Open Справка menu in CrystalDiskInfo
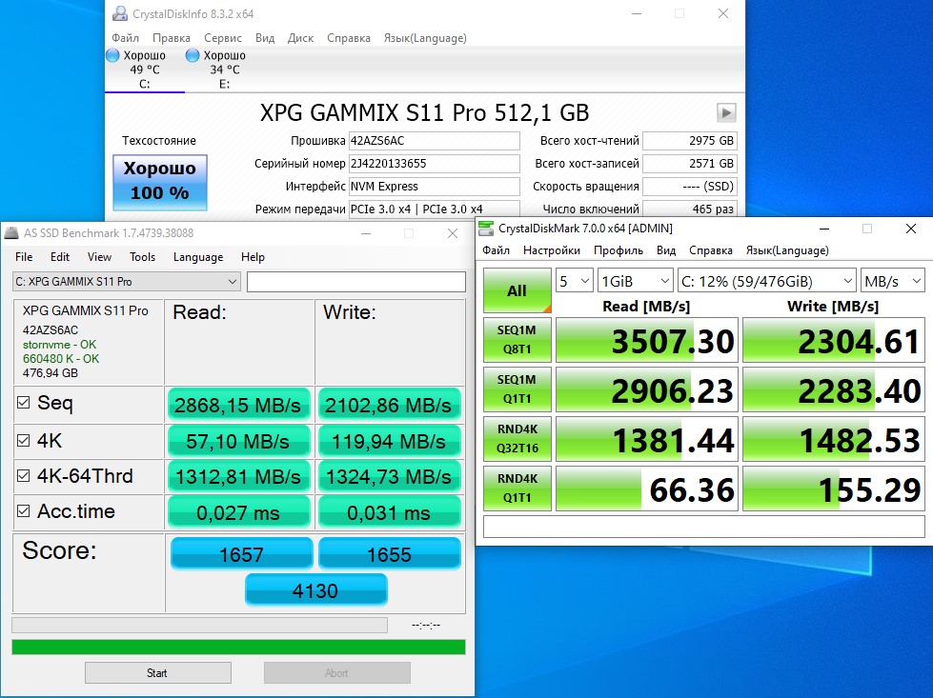The width and height of the screenshot is (933, 698). point(349,38)
